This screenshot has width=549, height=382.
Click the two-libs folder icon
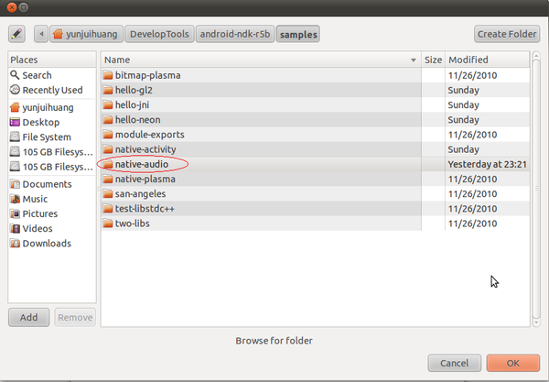[108, 224]
